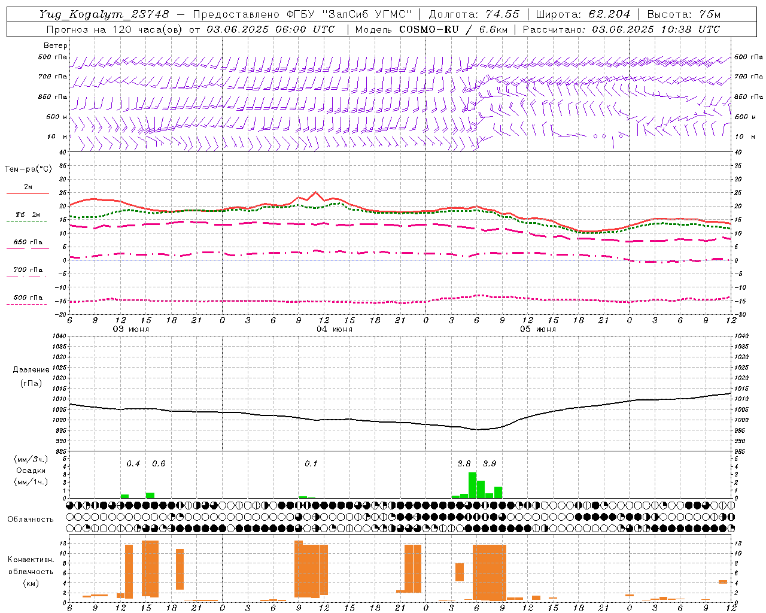Click the (гПа) unit under Давление
The image size is (766, 613).
31,383
